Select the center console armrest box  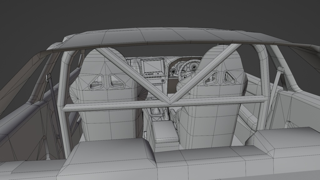[165, 131]
